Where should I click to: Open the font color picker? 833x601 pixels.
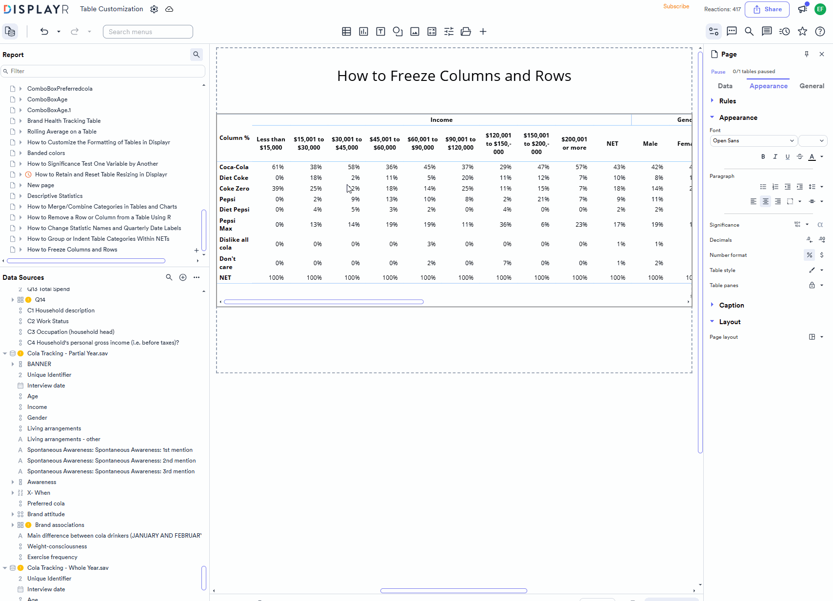point(812,156)
